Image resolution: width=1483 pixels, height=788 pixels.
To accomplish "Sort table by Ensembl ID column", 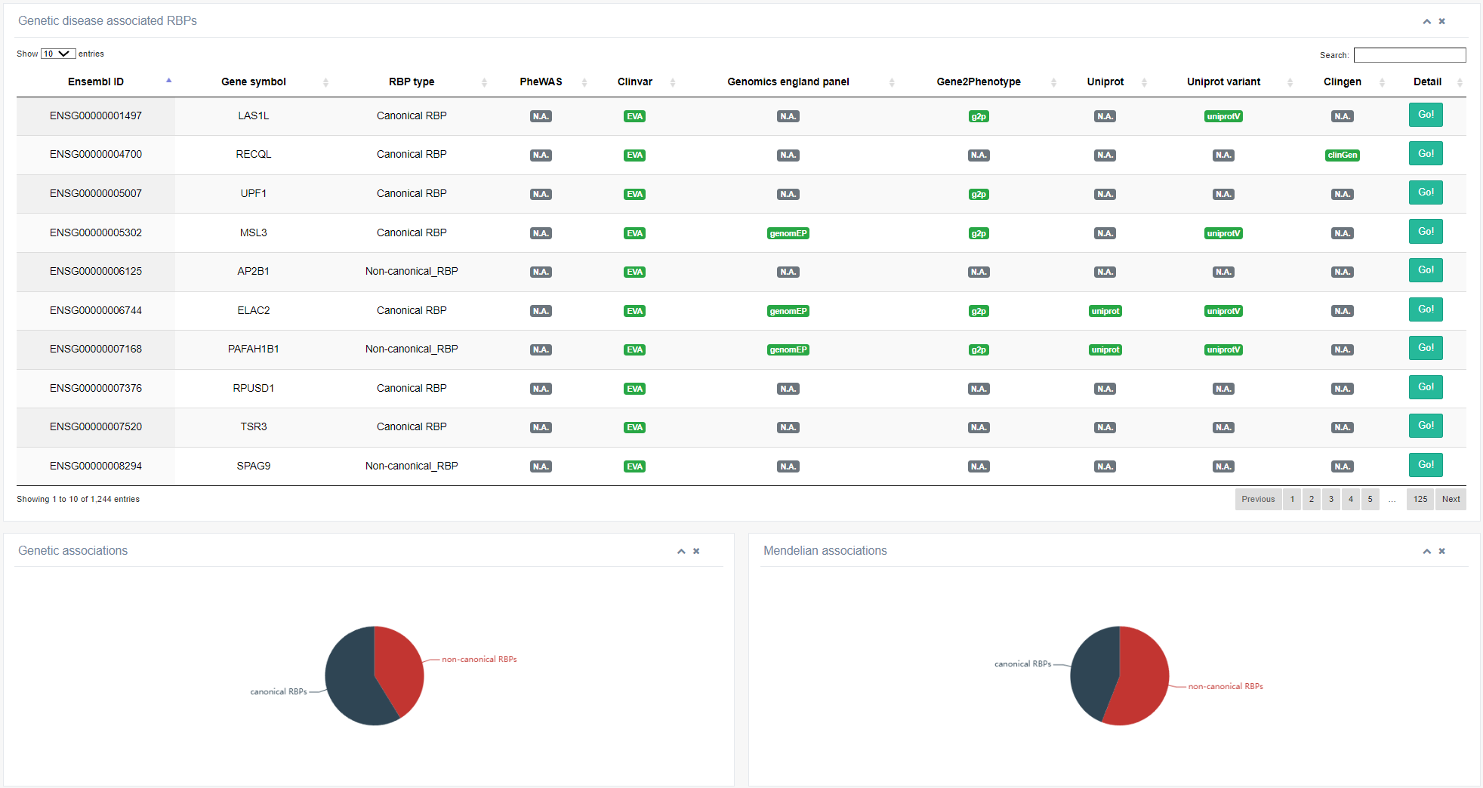I will point(96,82).
